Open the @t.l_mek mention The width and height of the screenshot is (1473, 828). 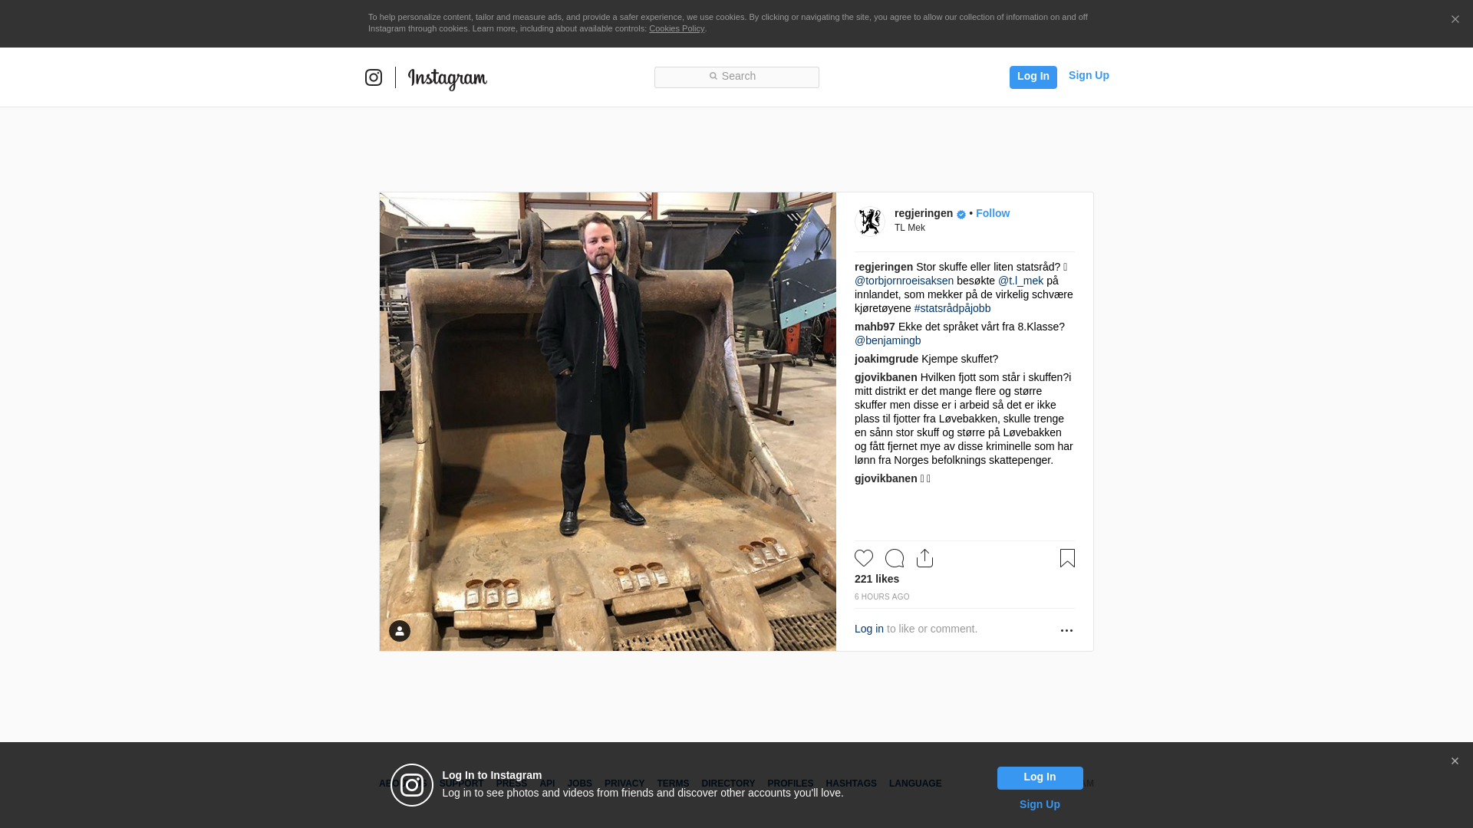tap(1020, 281)
